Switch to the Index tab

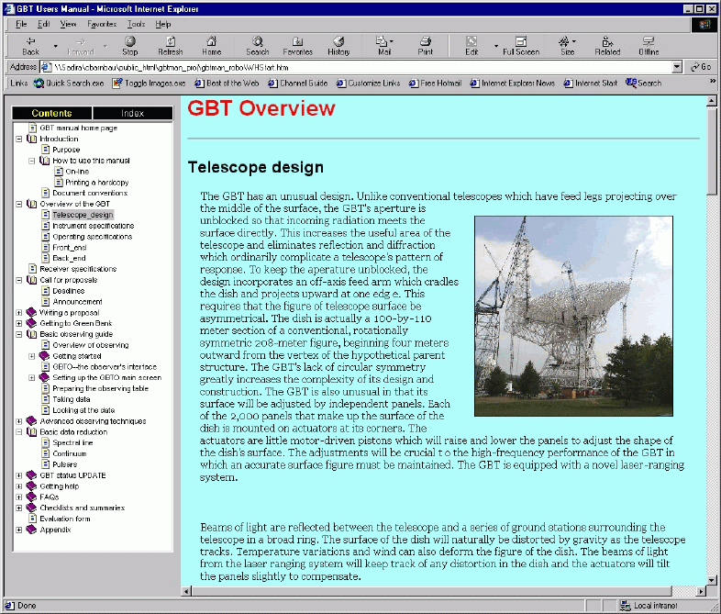pyautogui.click(x=132, y=114)
